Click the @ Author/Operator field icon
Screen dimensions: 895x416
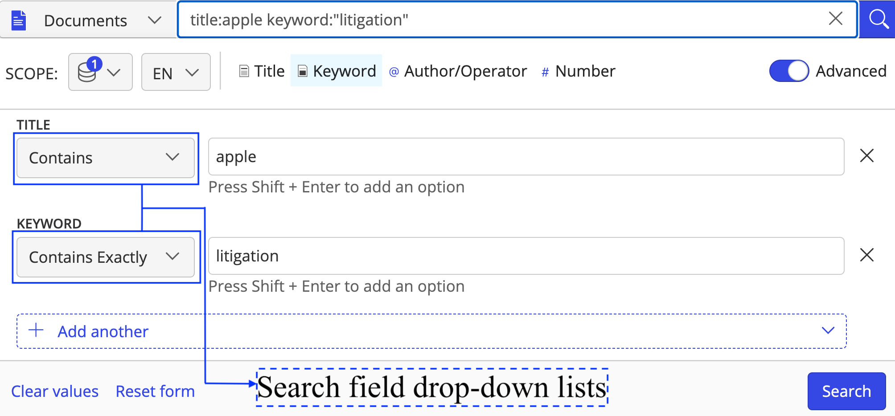point(394,72)
